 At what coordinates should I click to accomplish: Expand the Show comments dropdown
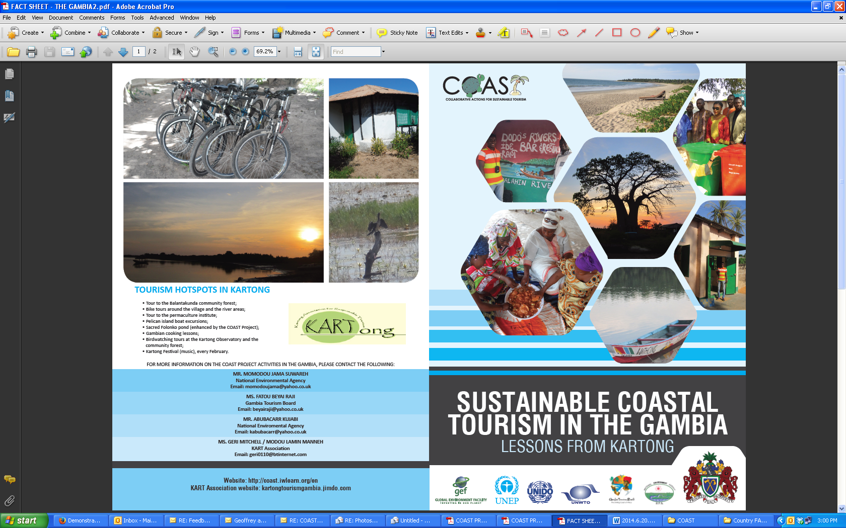click(x=697, y=33)
